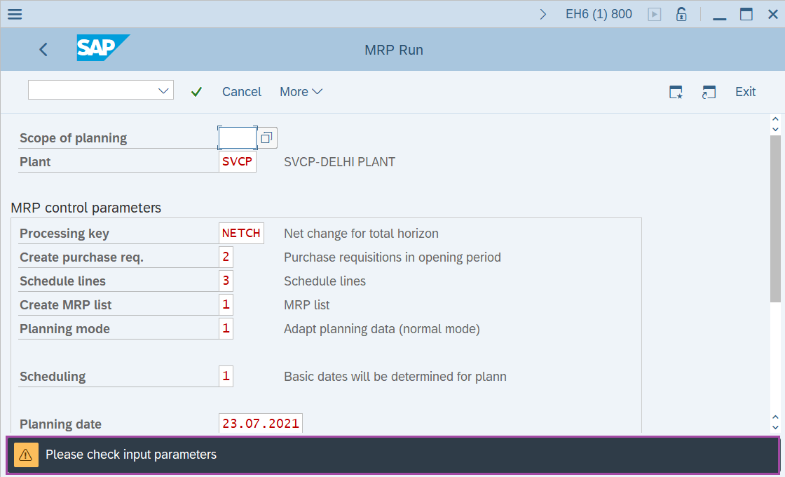Click Exit to leave MRP Run

pyautogui.click(x=745, y=92)
